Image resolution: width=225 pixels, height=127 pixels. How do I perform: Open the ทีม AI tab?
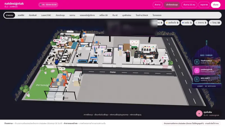(115, 15)
